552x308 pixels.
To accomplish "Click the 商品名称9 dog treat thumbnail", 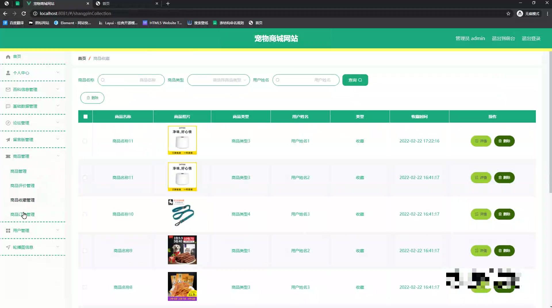I will 182,250.
